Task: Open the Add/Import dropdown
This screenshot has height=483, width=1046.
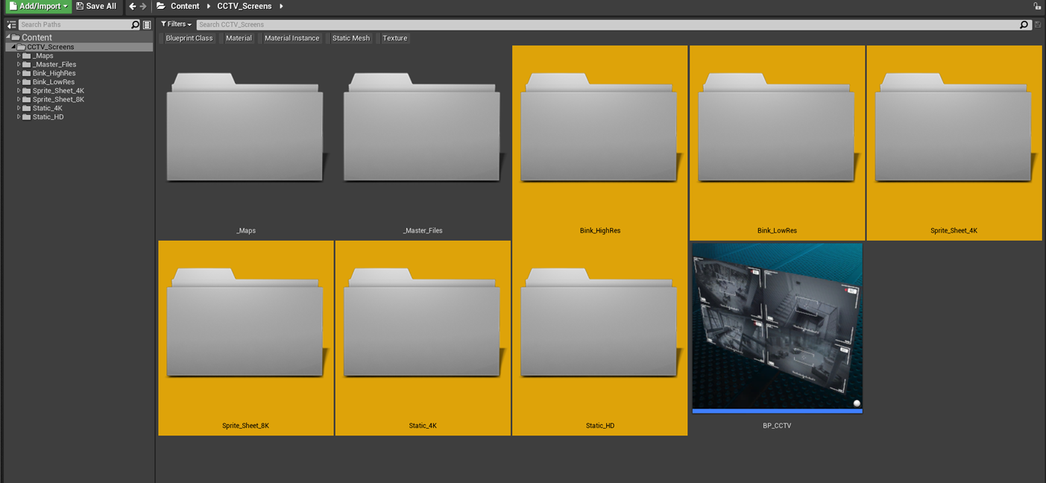Action: tap(39, 7)
